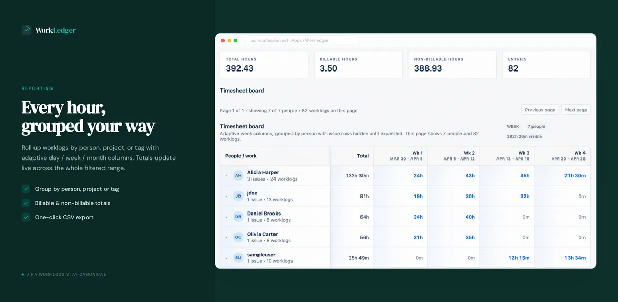Select the Wk 1 Mar 30 - Apr 5 header
Image resolution: width=618 pixels, height=302 pixels.
tap(401, 155)
